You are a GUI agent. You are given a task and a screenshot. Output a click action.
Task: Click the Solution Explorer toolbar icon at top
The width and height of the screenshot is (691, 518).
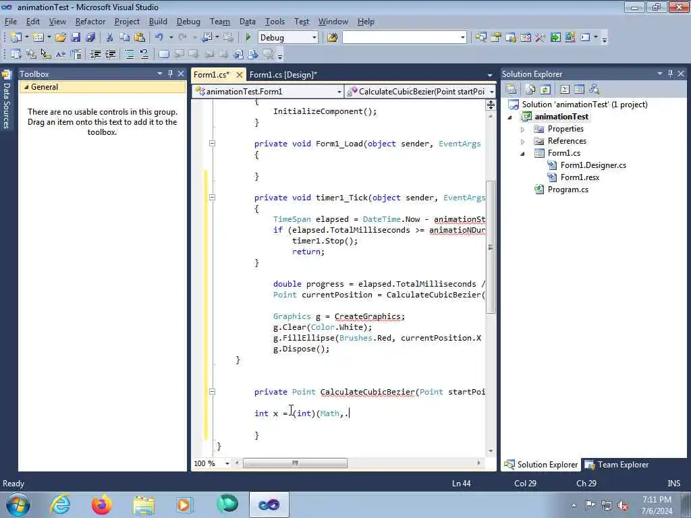(x=480, y=38)
